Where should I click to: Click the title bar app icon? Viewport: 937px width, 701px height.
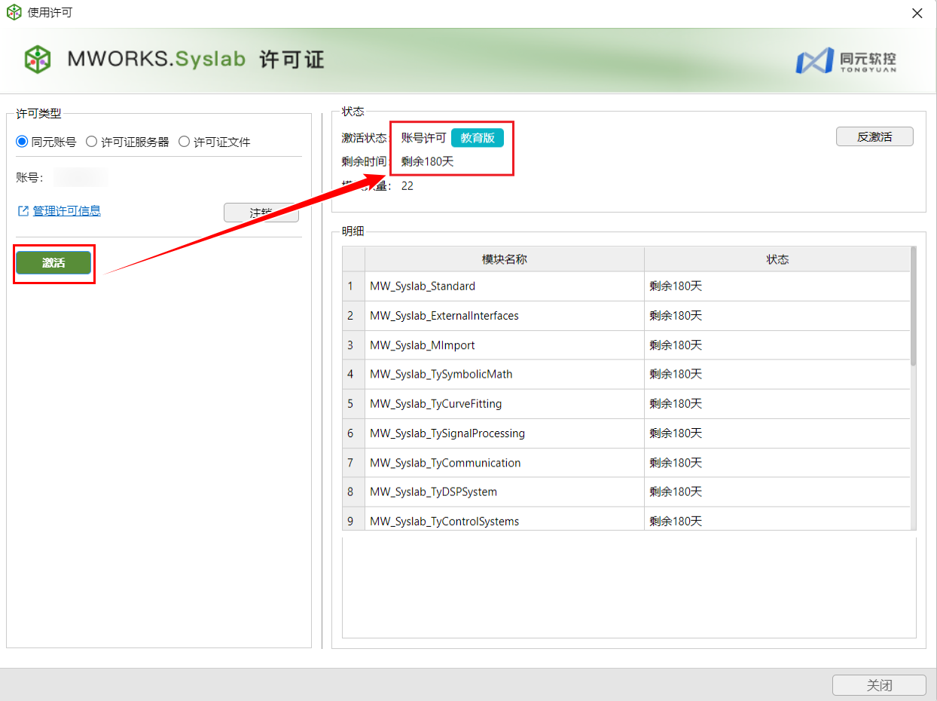pyautogui.click(x=14, y=13)
